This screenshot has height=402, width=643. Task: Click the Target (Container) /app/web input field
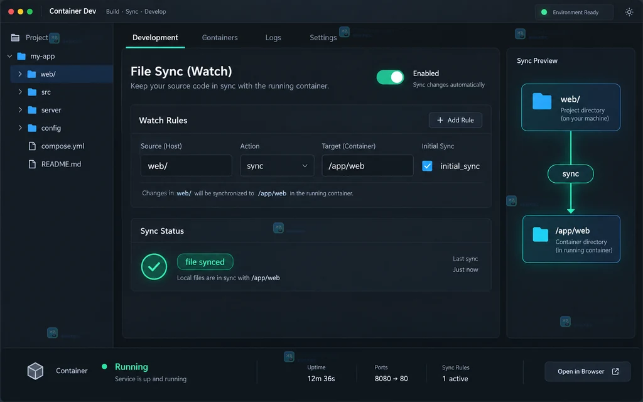[367, 166]
